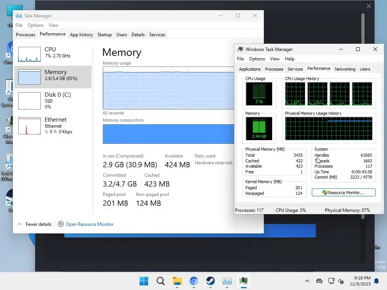387x290 pixels.
Task: Select Disk 0 (C:) graph thumbnail
Action: (29, 100)
